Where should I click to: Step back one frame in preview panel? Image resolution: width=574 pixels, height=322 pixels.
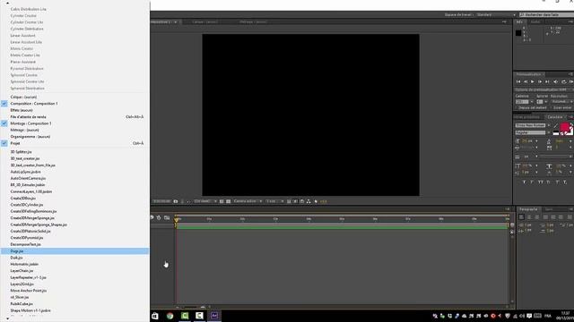[x=526, y=81]
